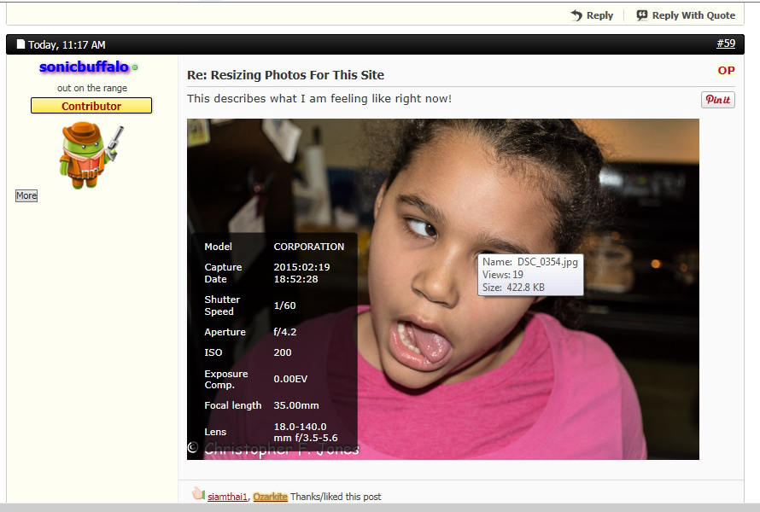Viewport: 760px width, 512px height.
Task: Open sonicbuffalo's user profile
Action: pyautogui.click(x=84, y=67)
